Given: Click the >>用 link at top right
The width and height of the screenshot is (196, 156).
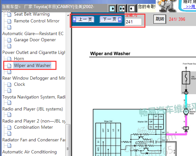Looking at the screenshot, I should click(190, 6).
